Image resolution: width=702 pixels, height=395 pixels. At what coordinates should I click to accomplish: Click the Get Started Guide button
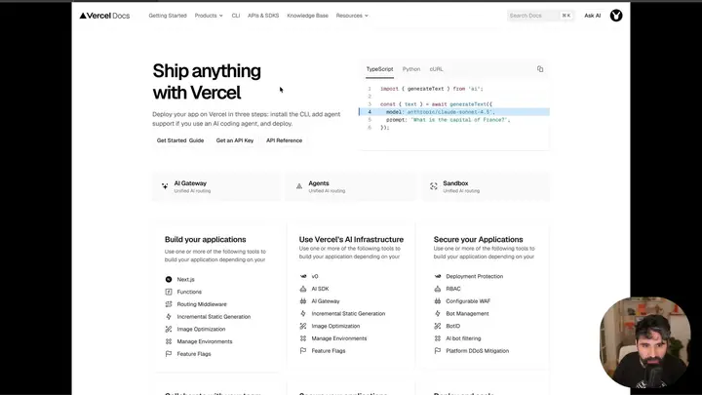coord(180,140)
